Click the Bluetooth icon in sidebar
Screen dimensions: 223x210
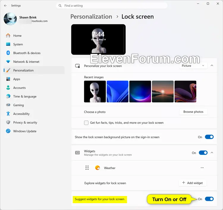(8, 53)
